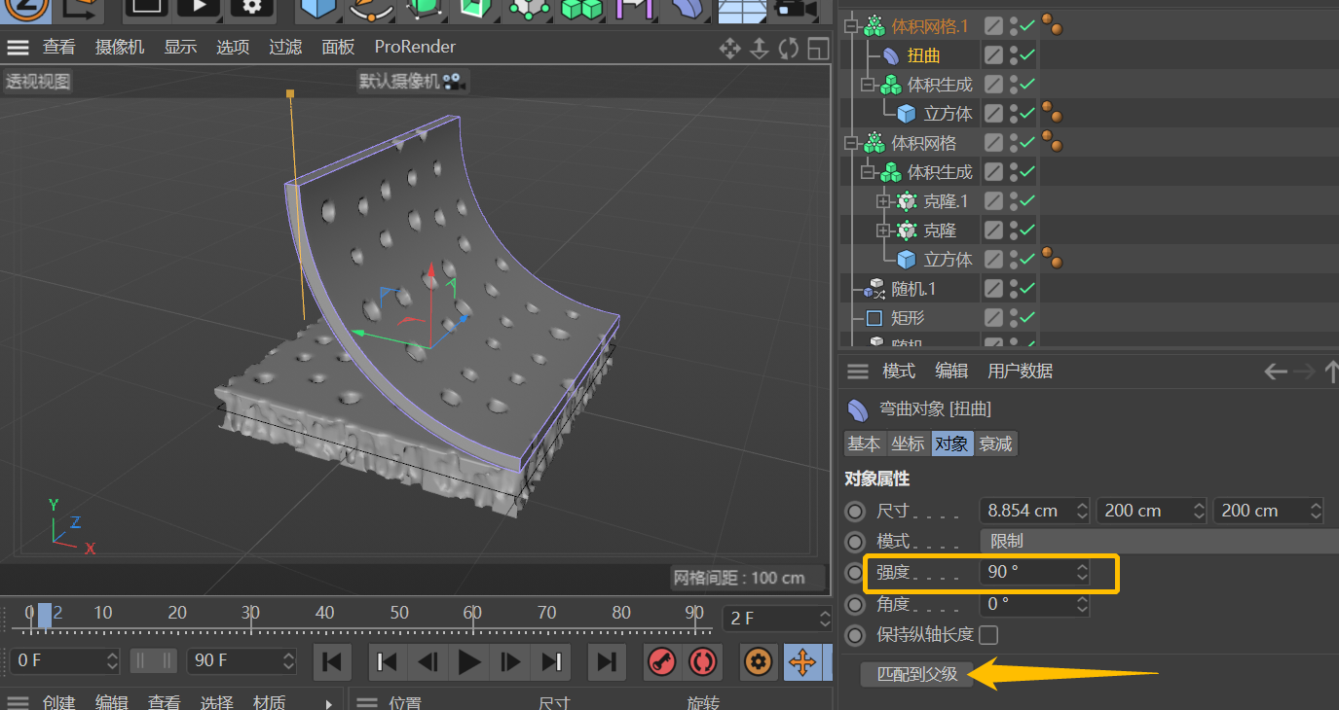Expand the 克隆.1 tree node
Image resolution: width=1339 pixels, height=710 pixels.
tap(883, 201)
